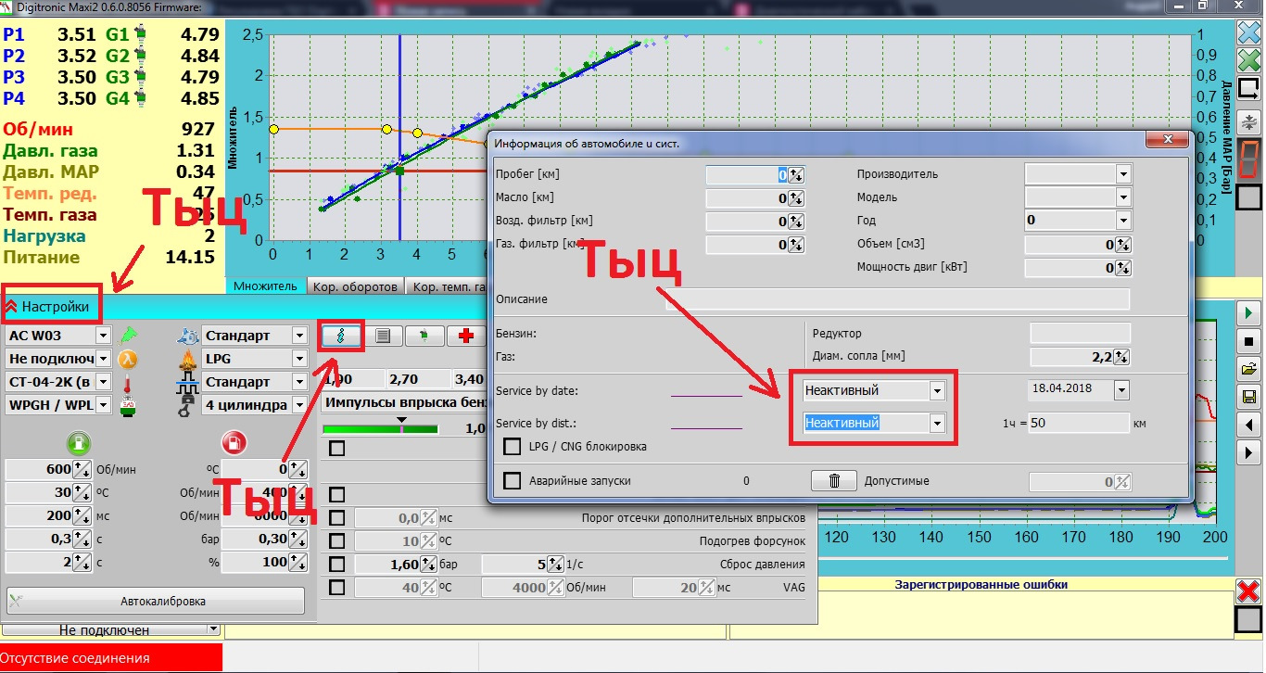Select the Множитель tab
Image resolution: width=1266 pixels, height=673 pixels.
tap(265, 286)
